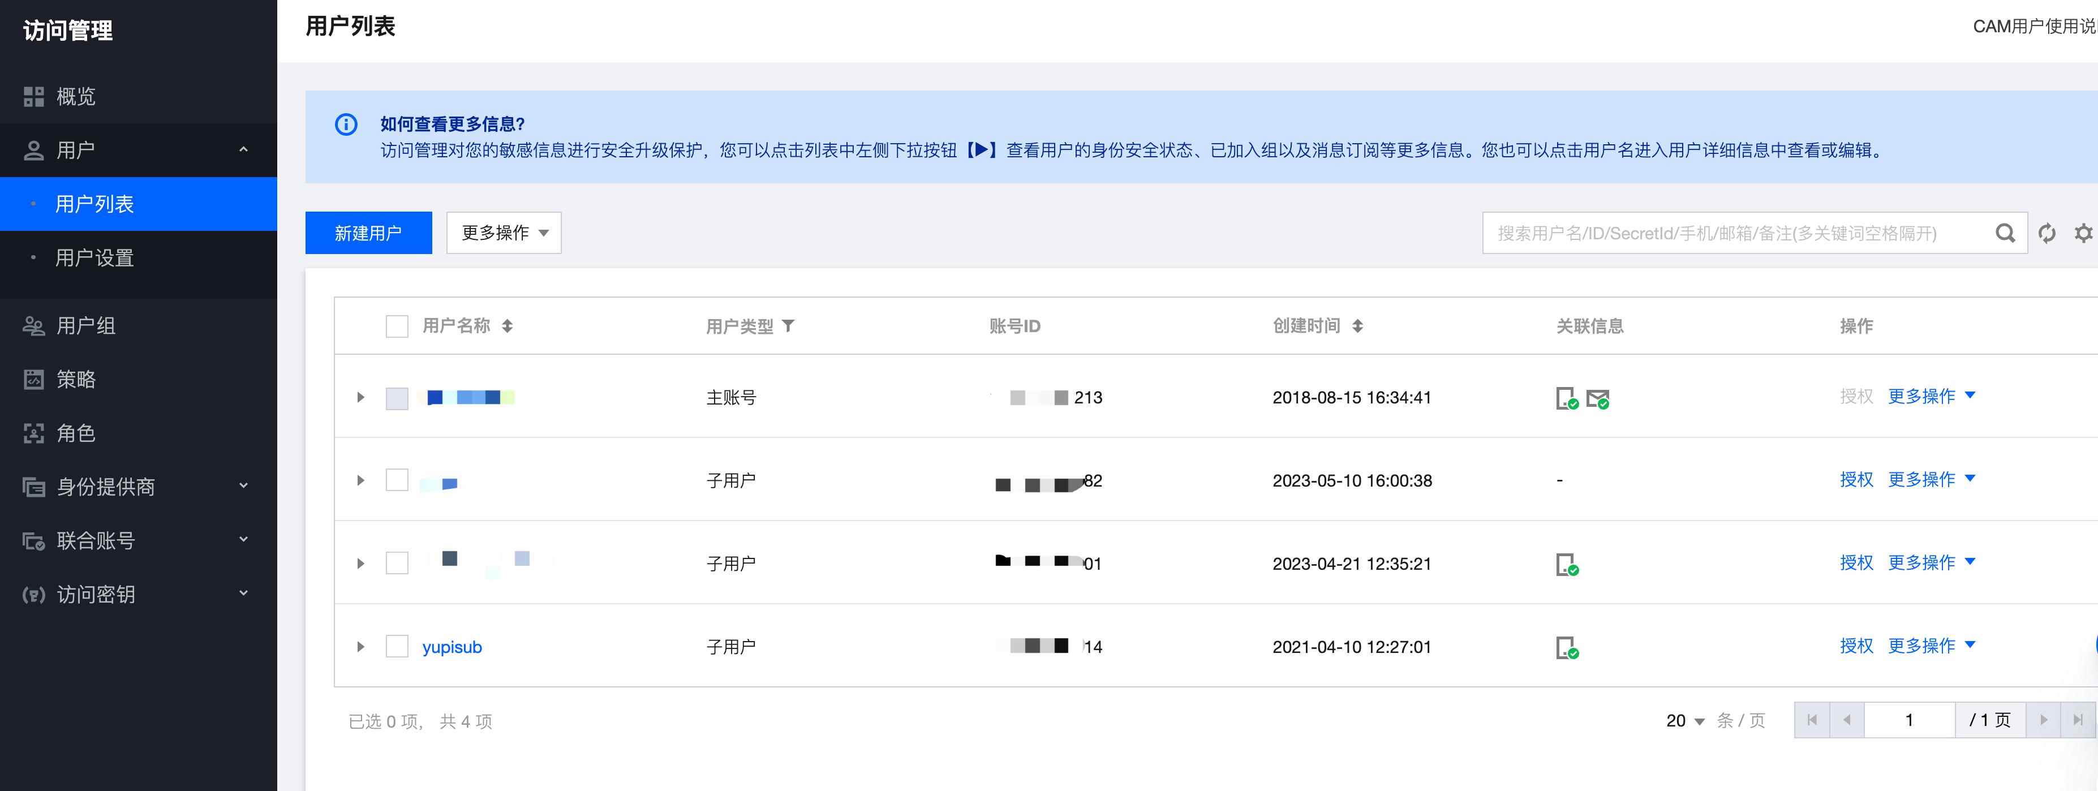Viewport: 2098px width, 791px height.
Task: Open 用户设置 in the sidebar
Action: tap(94, 258)
